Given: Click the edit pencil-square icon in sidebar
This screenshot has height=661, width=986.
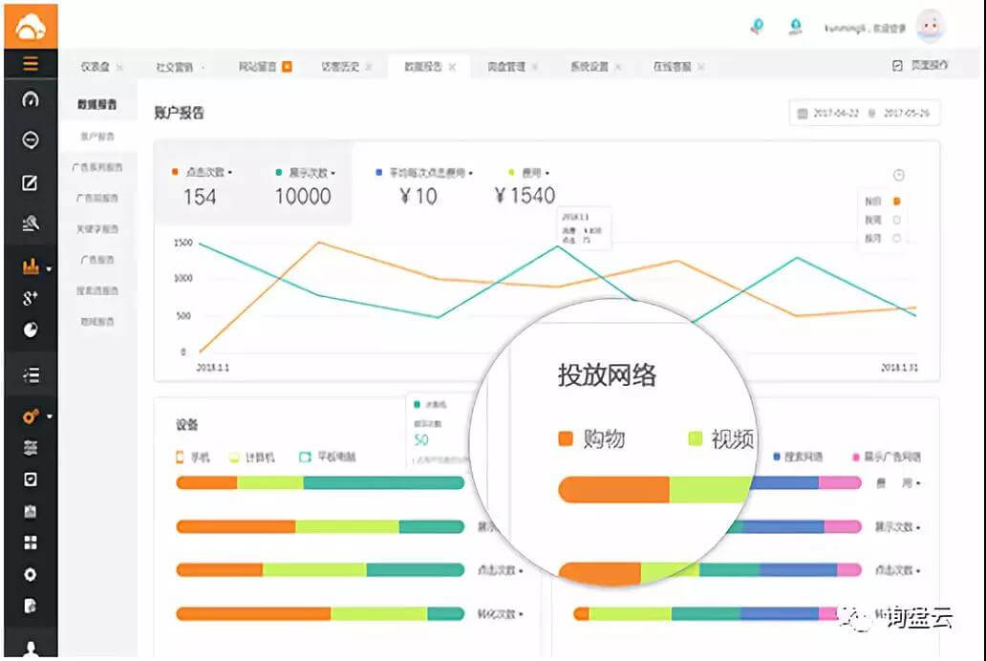Looking at the screenshot, I should tap(30, 183).
